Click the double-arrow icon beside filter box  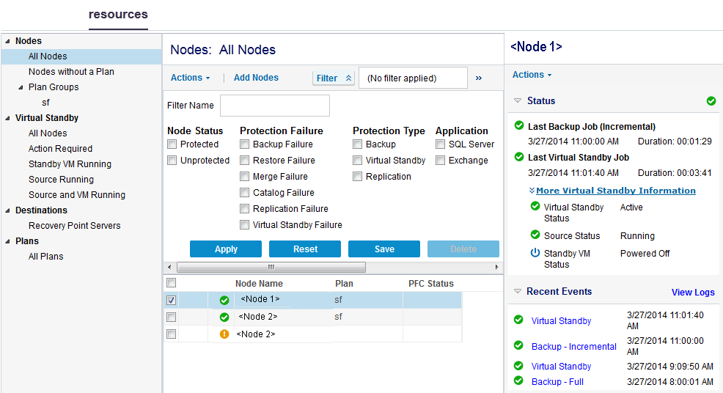point(479,78)
